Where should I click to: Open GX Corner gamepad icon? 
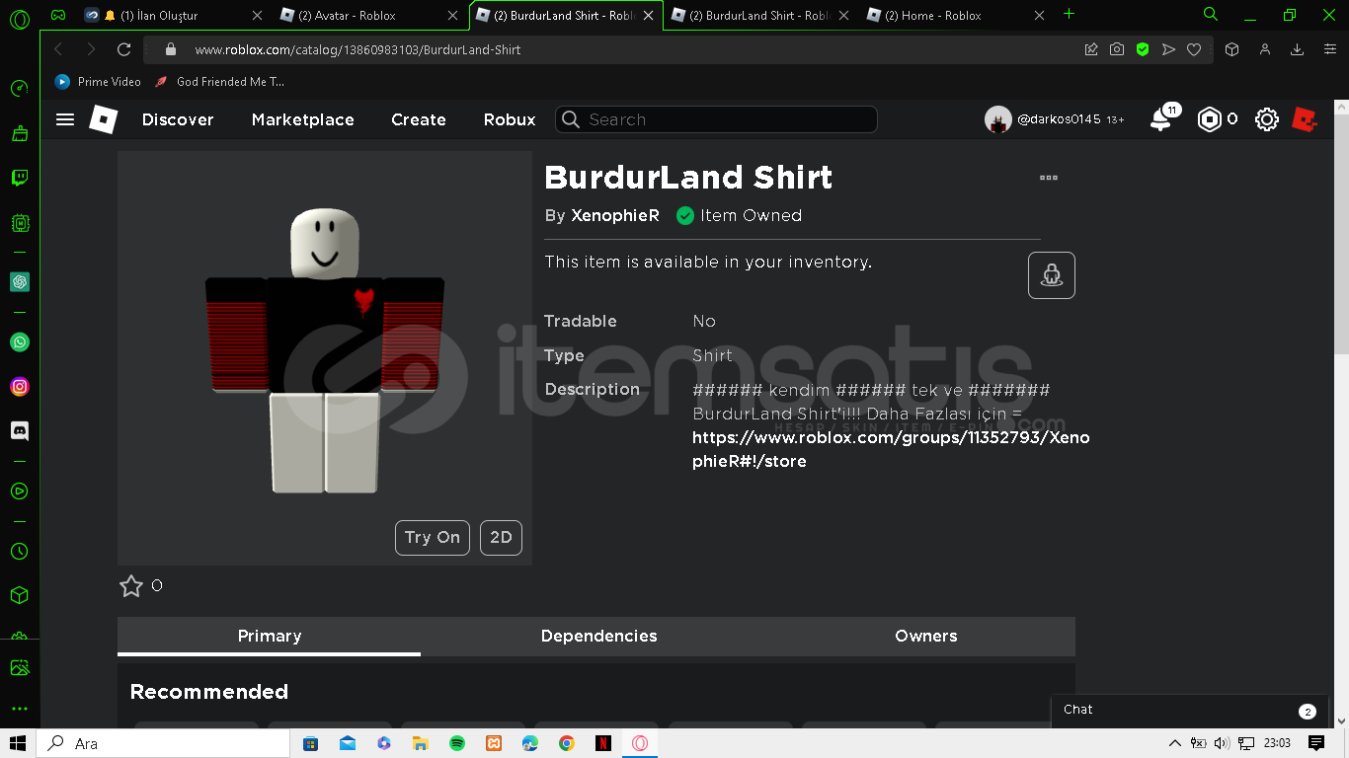(58, 15)
